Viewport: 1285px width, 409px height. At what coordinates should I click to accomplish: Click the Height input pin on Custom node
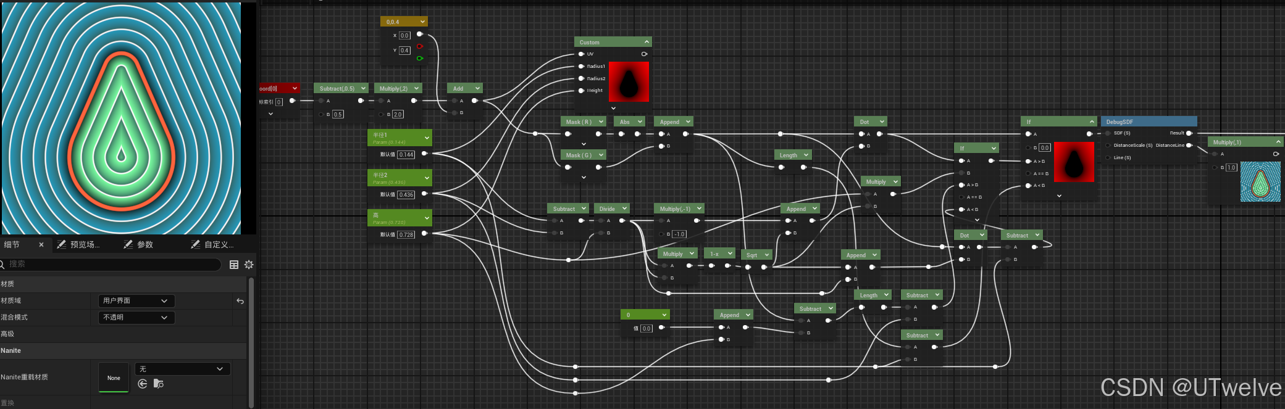coord(581,91)
